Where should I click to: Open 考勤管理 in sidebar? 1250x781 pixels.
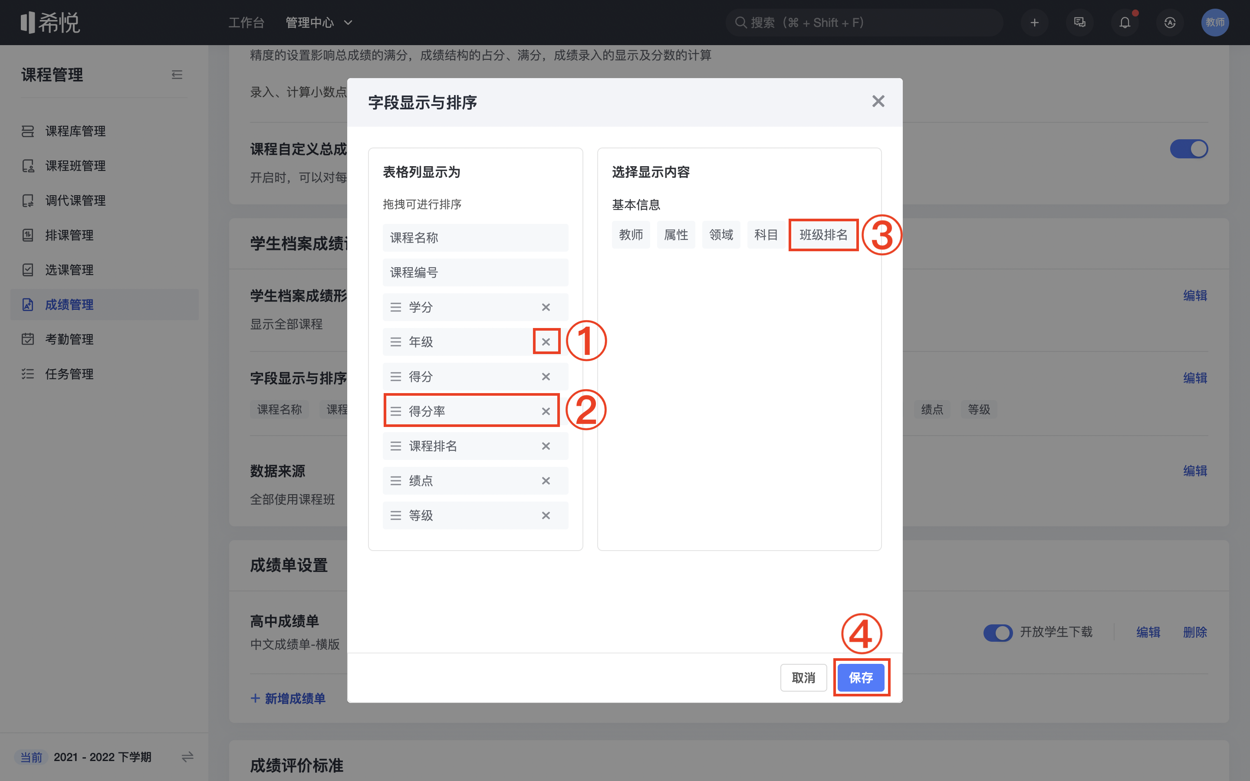click(104, 339)
